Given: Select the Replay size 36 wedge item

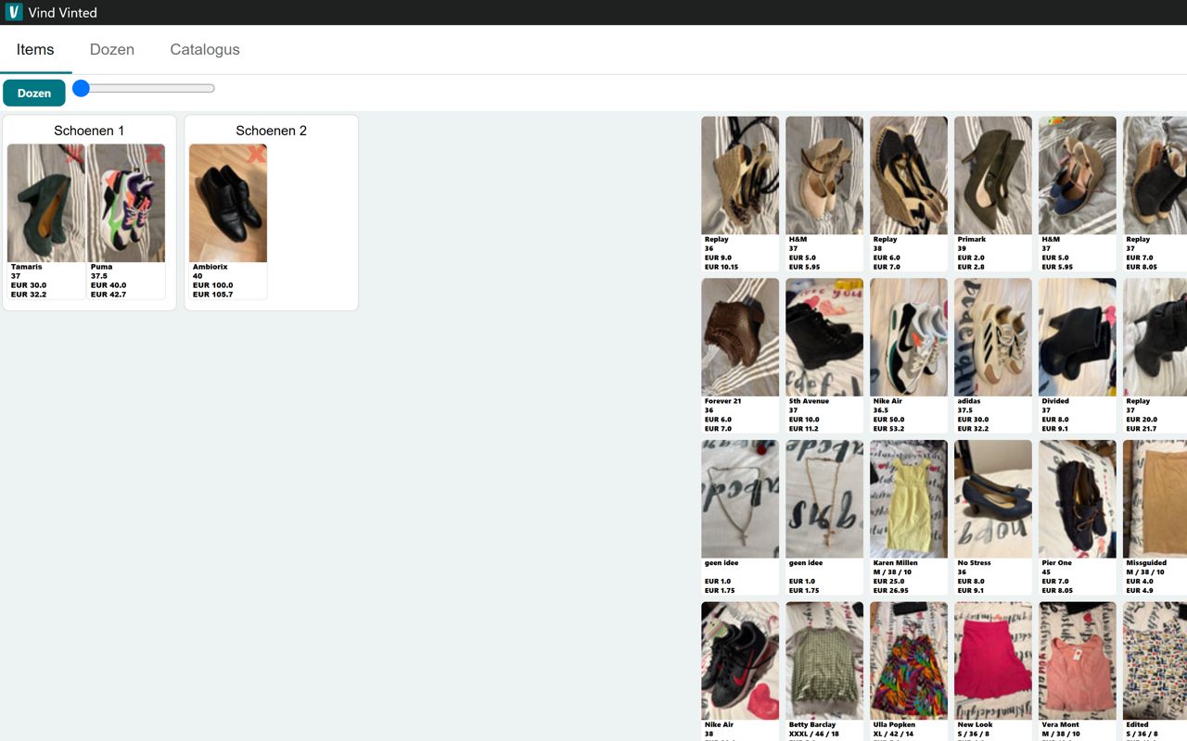Looking at the screenshot, I should click(740, 194).
